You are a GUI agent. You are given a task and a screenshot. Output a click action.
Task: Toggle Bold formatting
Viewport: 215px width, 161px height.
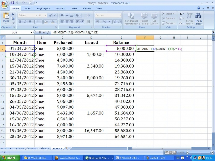tap(20, 22)
